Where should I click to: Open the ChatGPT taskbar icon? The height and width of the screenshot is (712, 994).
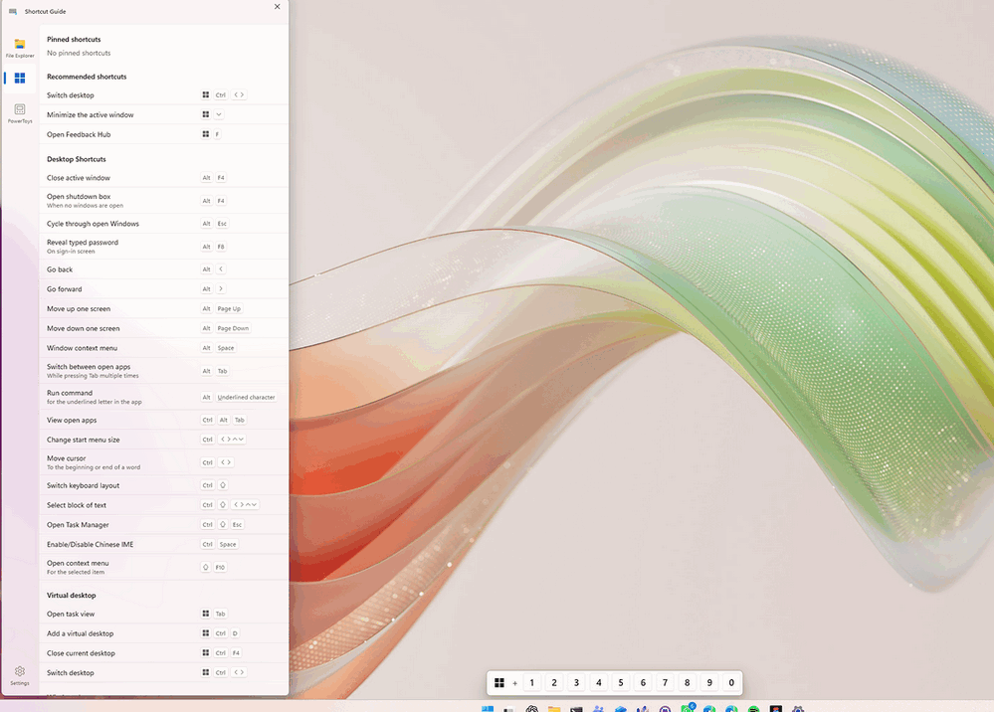[532, 708]
